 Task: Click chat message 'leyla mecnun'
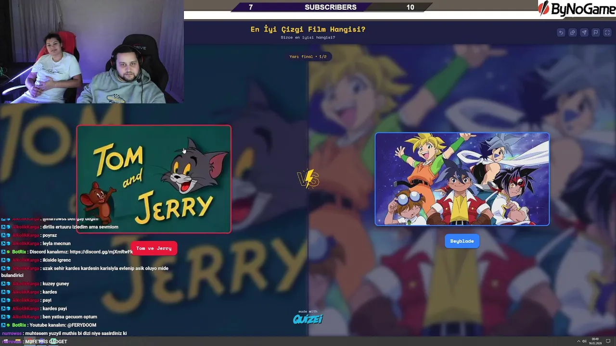(57, 244)
